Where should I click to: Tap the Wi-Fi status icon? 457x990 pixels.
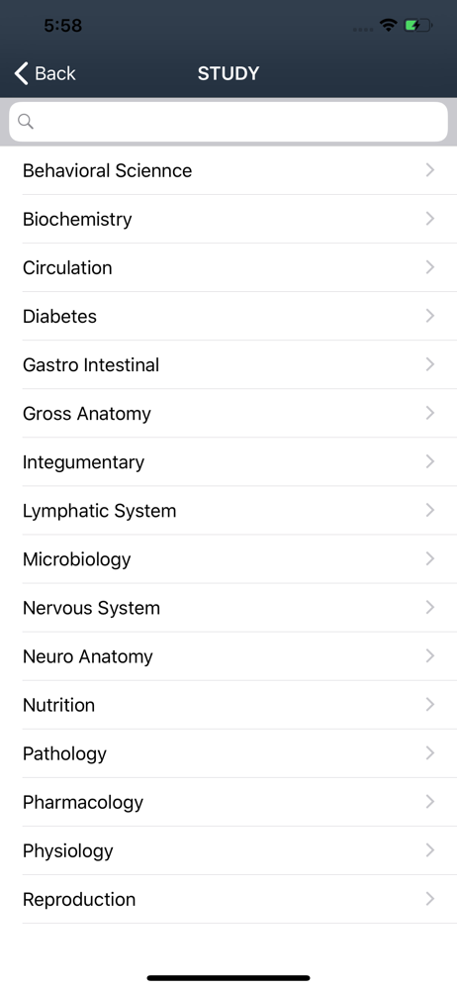point(388,26)
